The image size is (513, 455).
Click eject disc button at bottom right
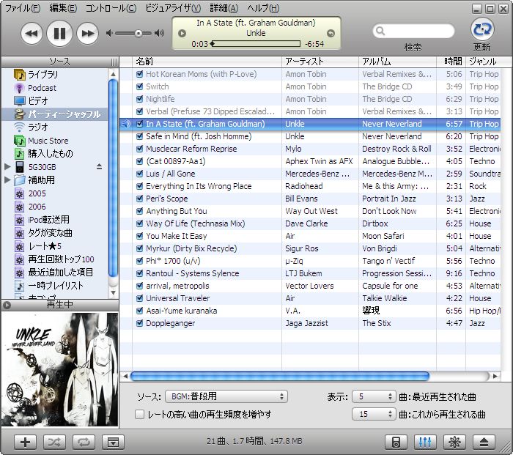(484, 443)
